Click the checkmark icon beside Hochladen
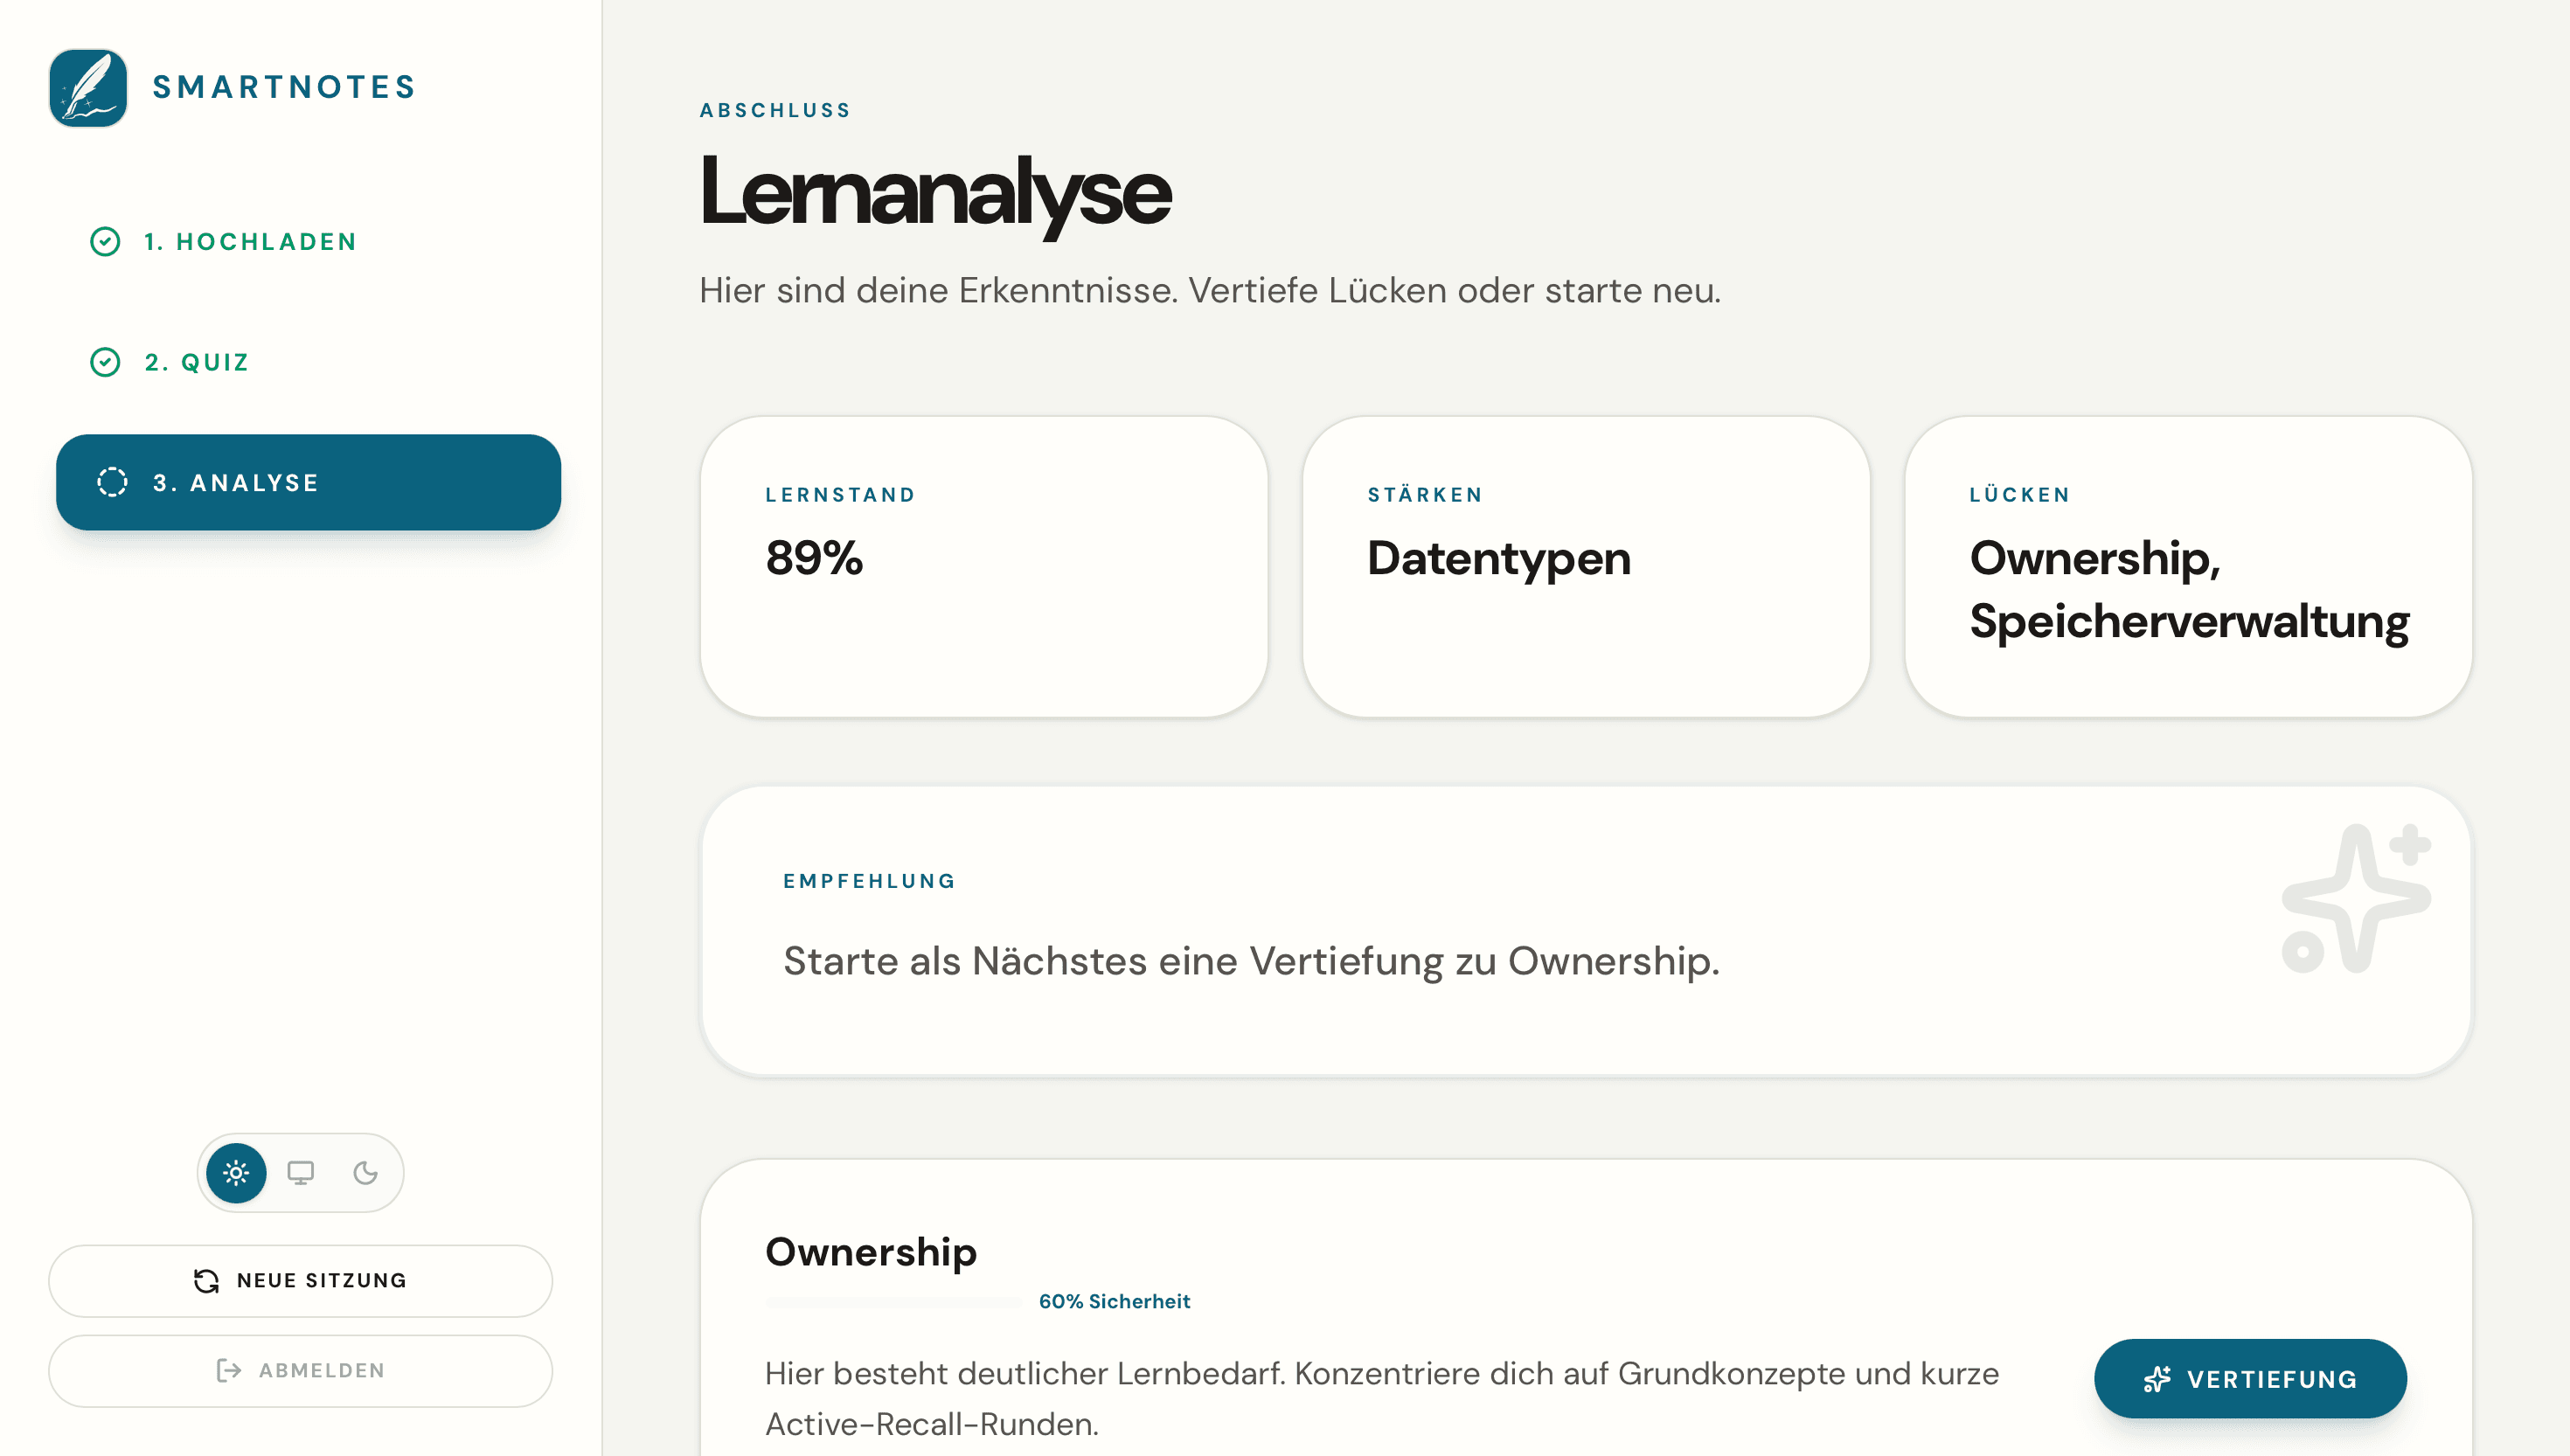 point(105,242)
